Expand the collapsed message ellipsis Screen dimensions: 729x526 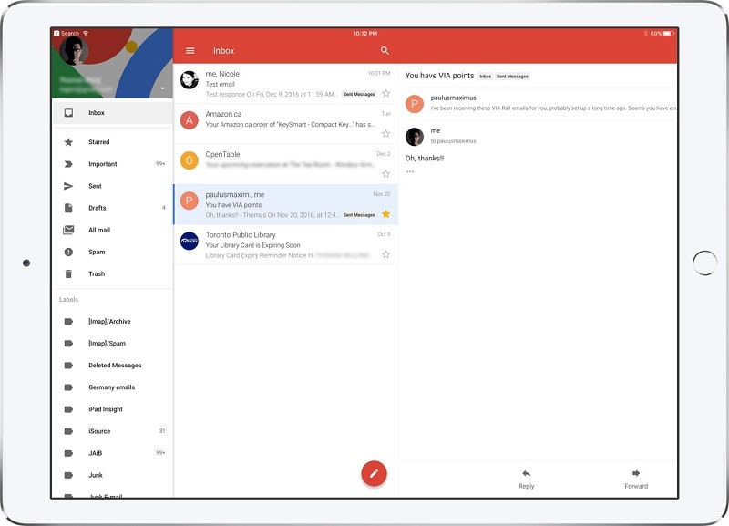click(410, 171)
